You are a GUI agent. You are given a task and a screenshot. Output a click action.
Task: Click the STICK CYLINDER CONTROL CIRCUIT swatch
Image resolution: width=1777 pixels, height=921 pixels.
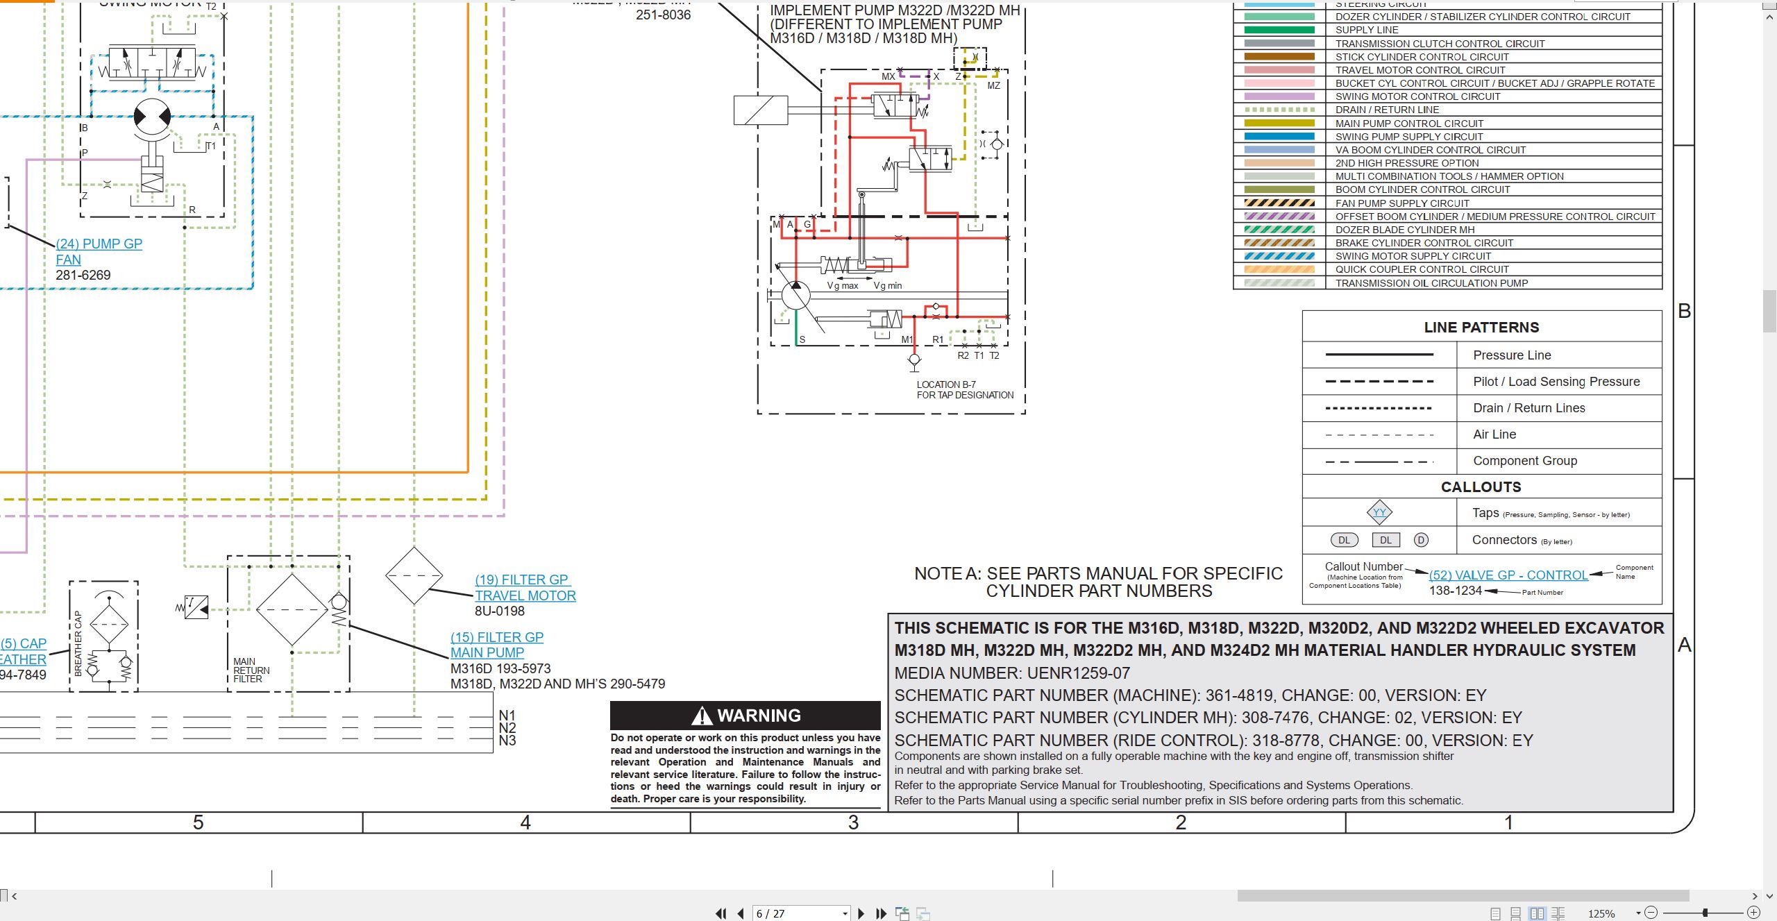1279,57
